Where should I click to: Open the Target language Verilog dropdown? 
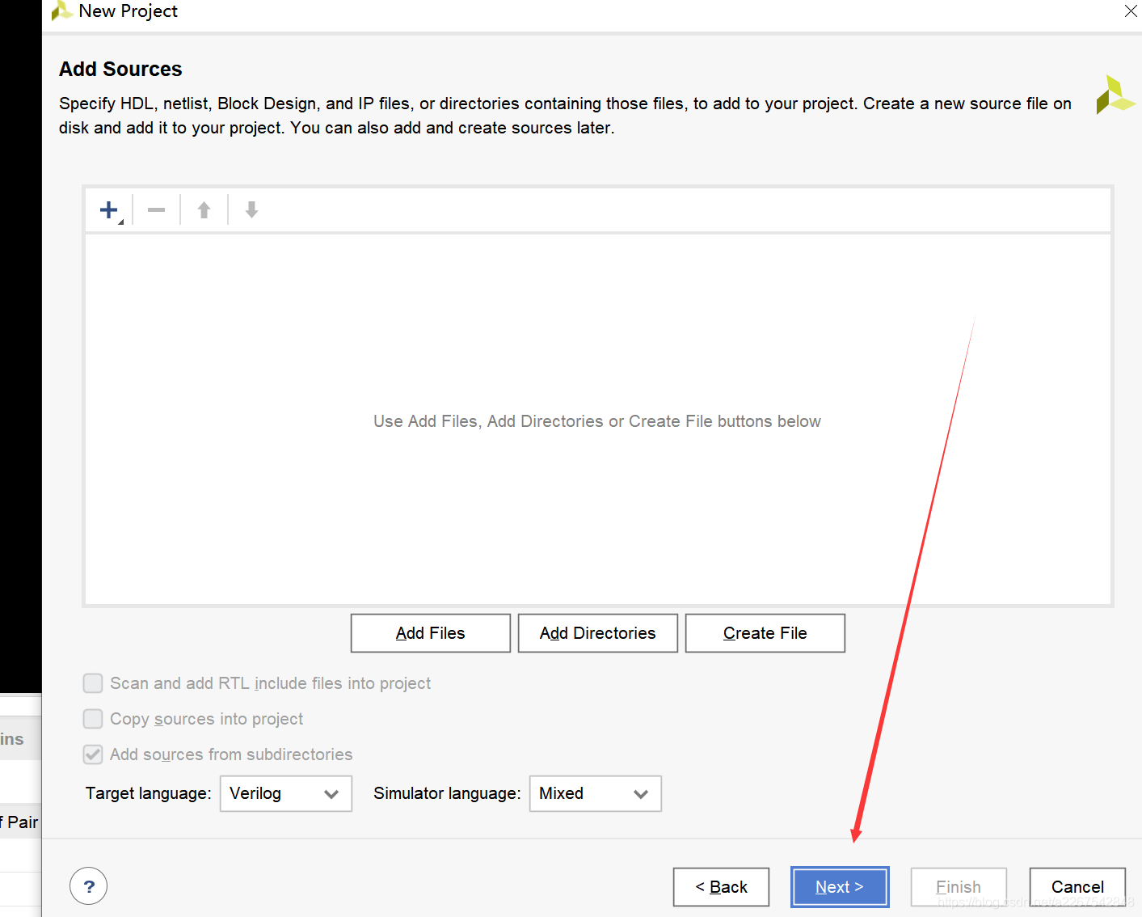[286, 793]
